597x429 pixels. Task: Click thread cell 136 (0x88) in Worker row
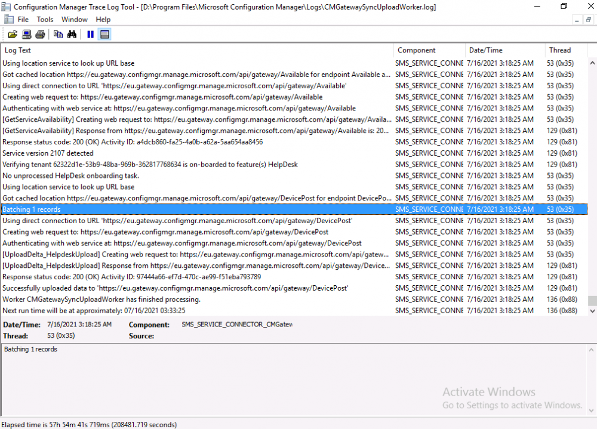[x=562, y=299]
